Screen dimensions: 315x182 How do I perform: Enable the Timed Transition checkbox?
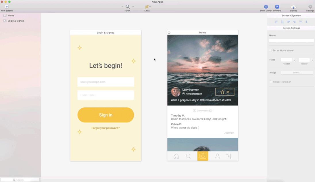(270, 82)
